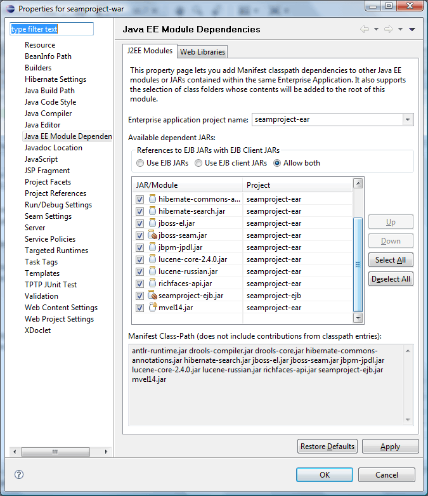Open the Seam Settings page
The image size is (428, 496).
point(48,216)
